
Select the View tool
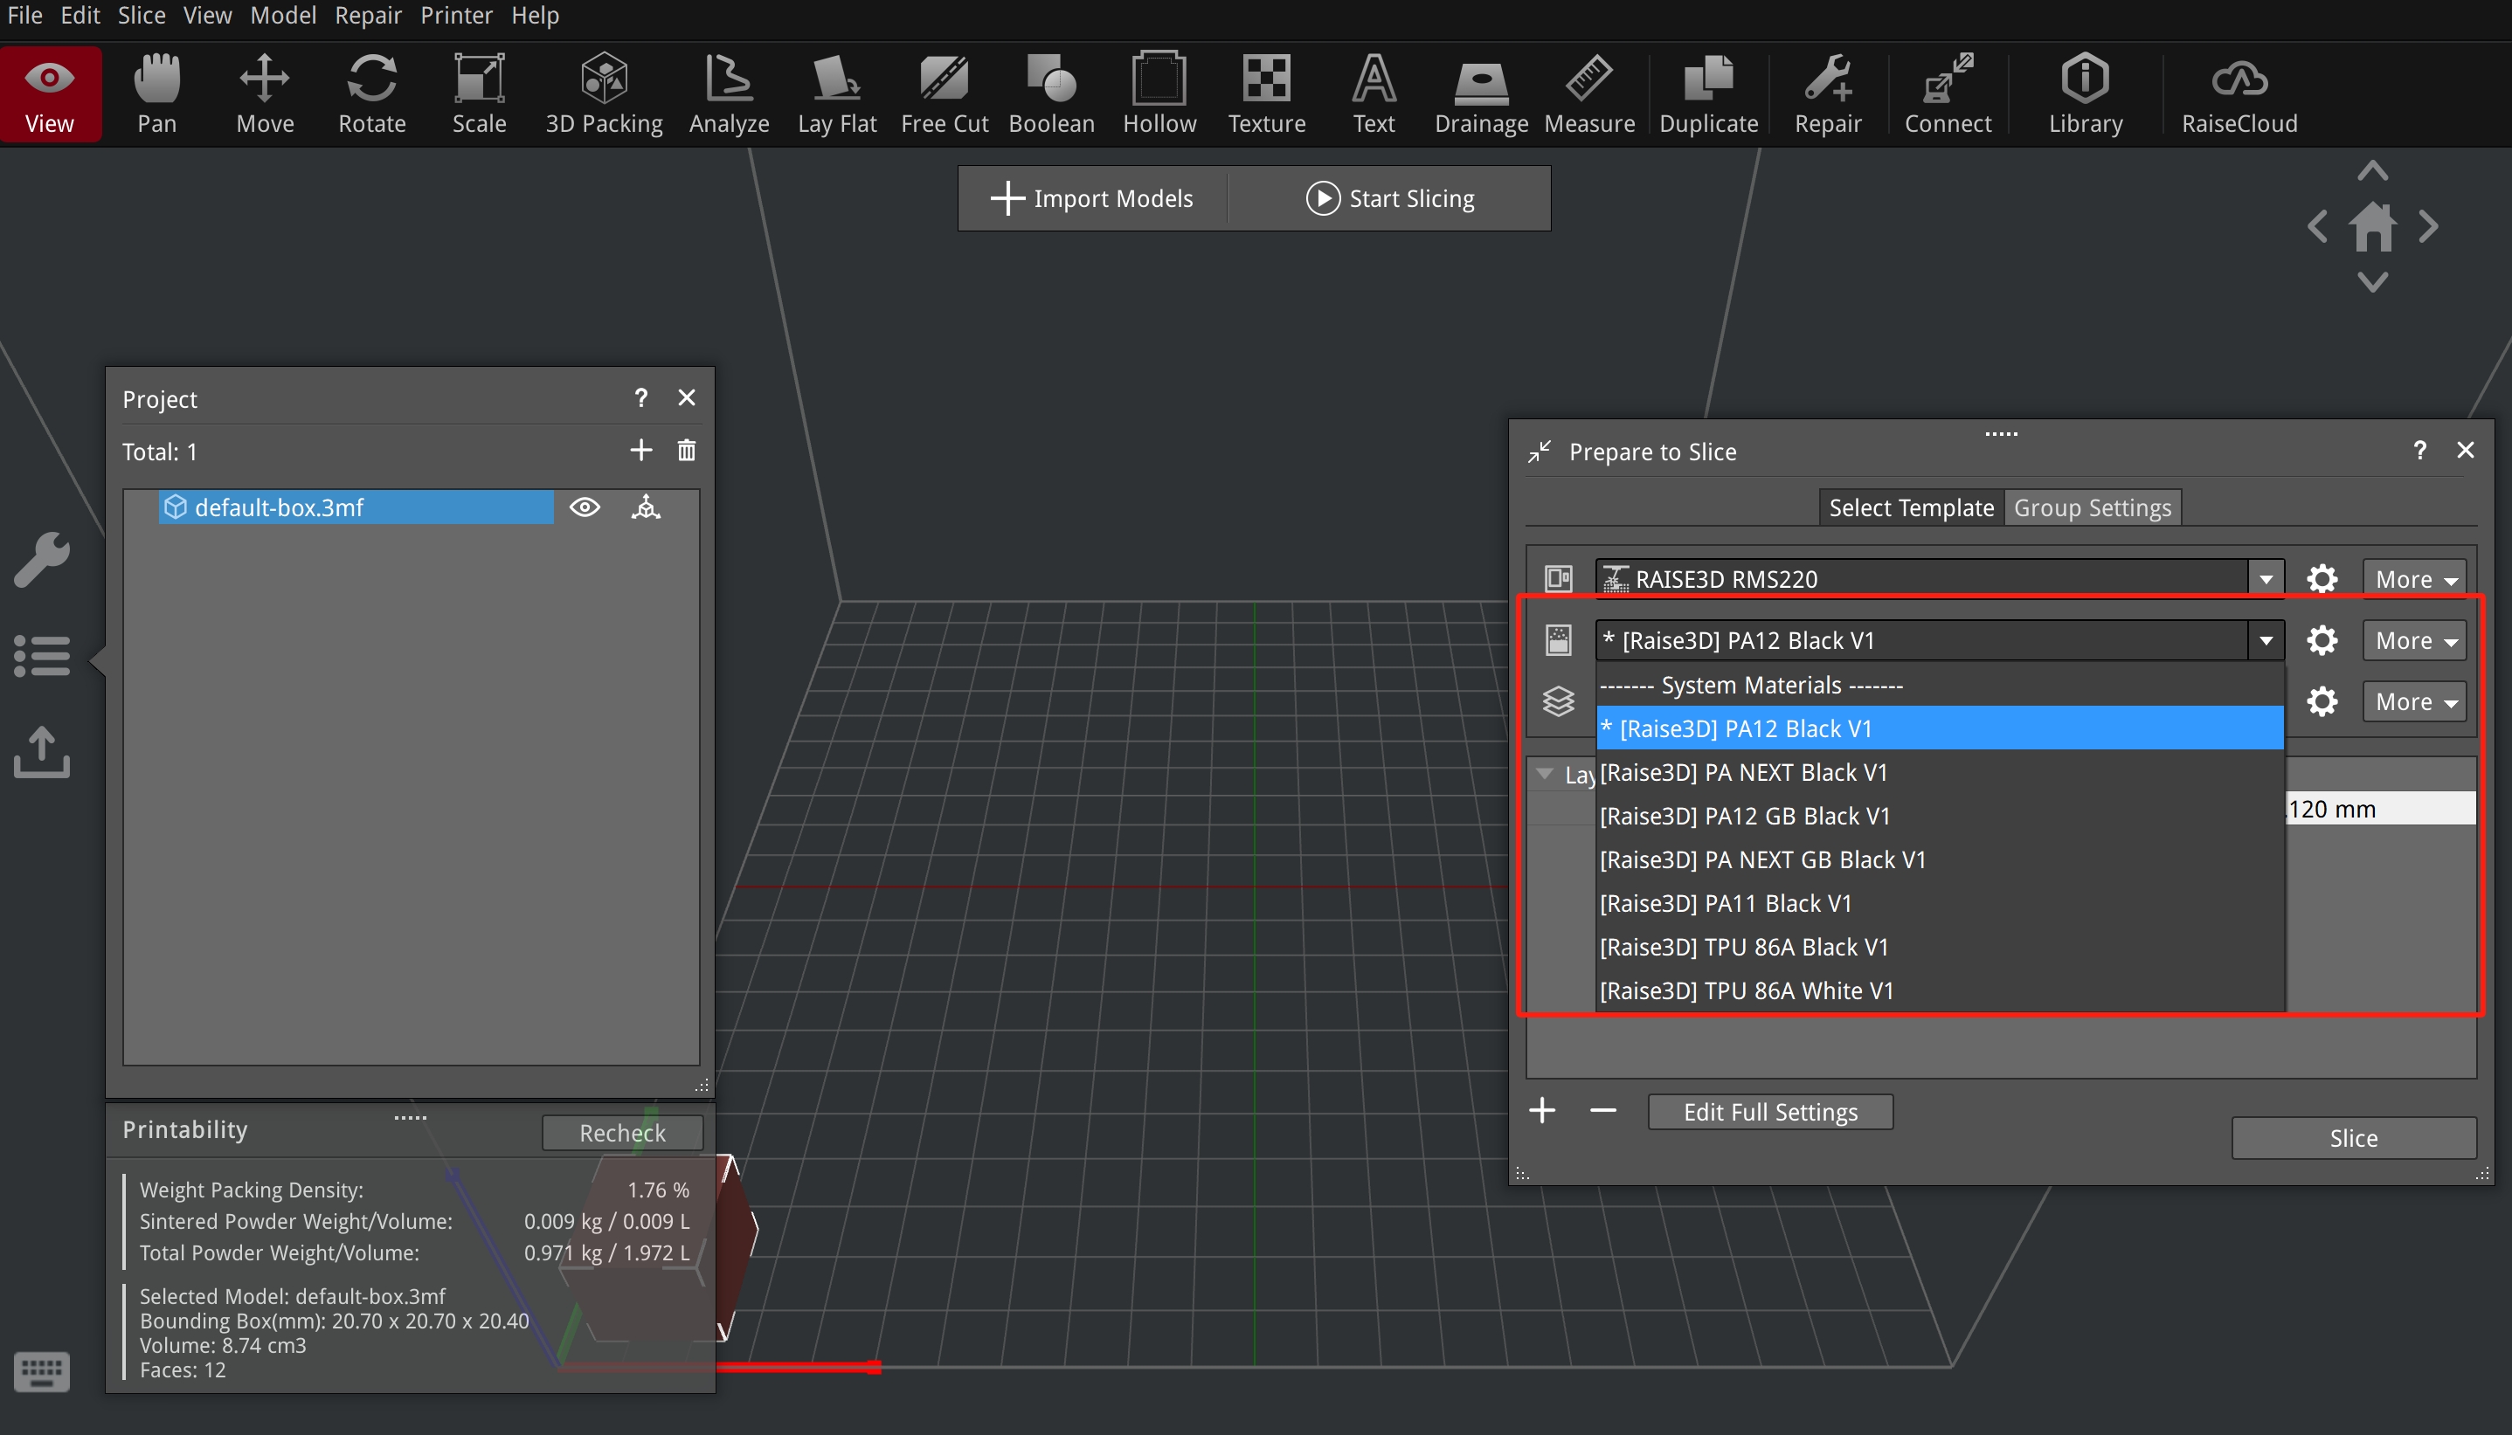49,94
